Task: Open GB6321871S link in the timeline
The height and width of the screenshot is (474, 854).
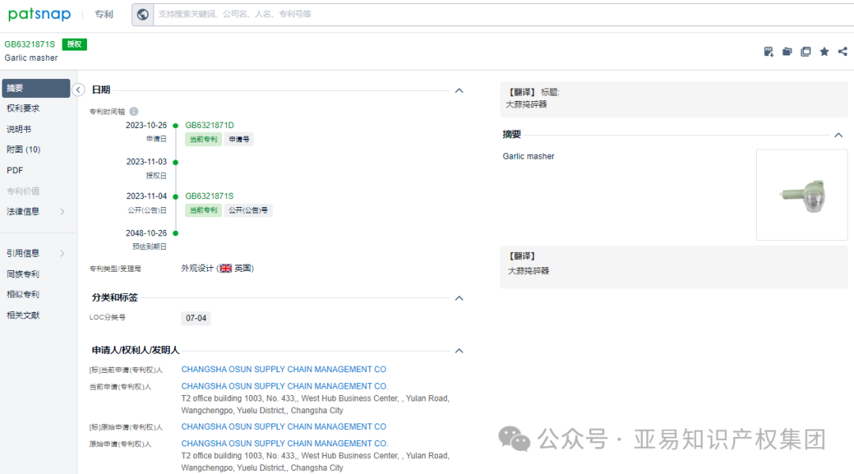Action: (x=210, y=196)
